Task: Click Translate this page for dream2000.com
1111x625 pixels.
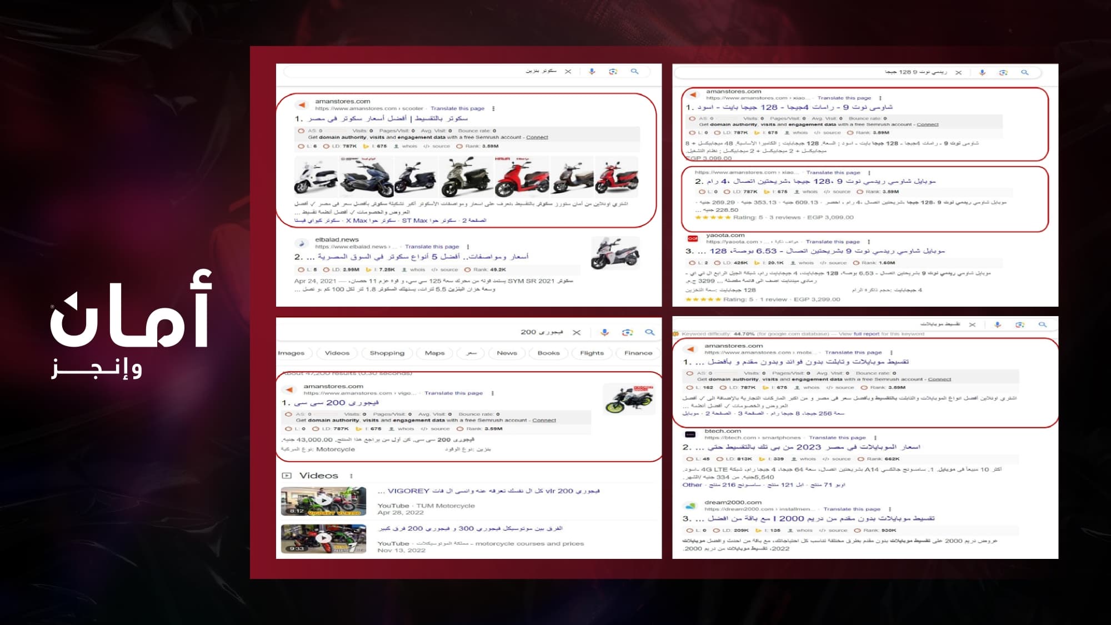Action: click(852, 509)
